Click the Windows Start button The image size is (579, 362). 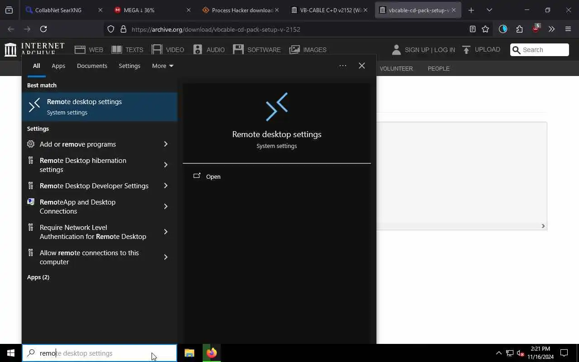[x=11, y=353]
